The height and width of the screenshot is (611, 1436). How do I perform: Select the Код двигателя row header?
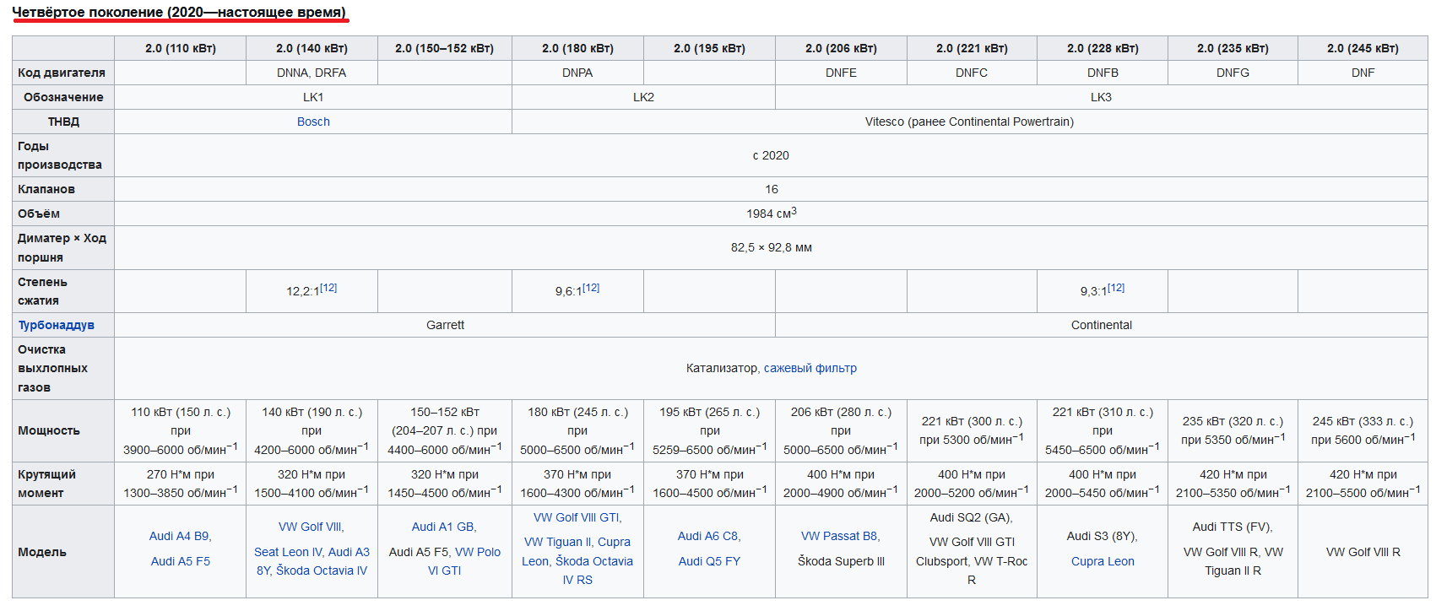click(63, 73)
